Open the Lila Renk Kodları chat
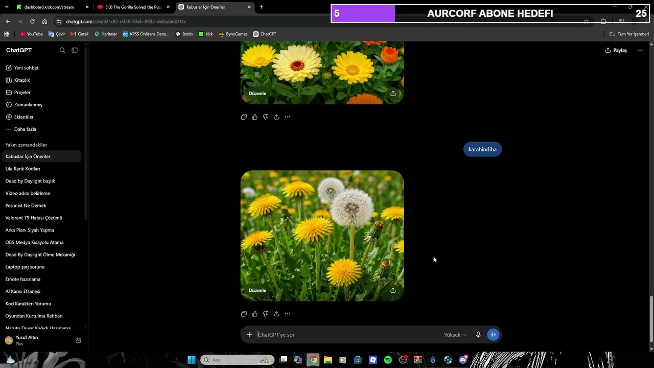654x368 pixels. (41, 169)
